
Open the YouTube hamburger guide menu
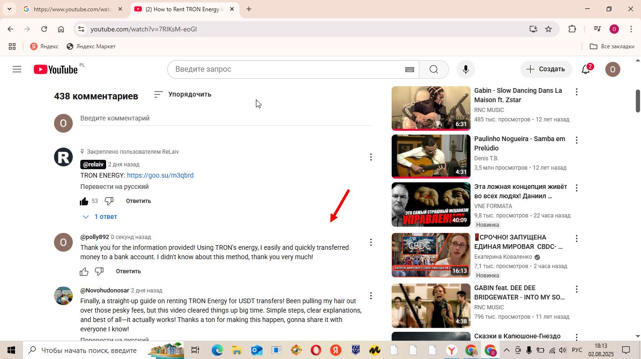pyautogui.click(x=17, y=69)
